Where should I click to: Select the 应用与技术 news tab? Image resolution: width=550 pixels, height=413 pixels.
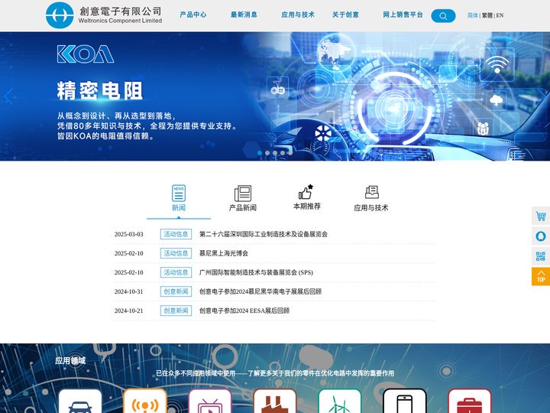coord(371,198)
